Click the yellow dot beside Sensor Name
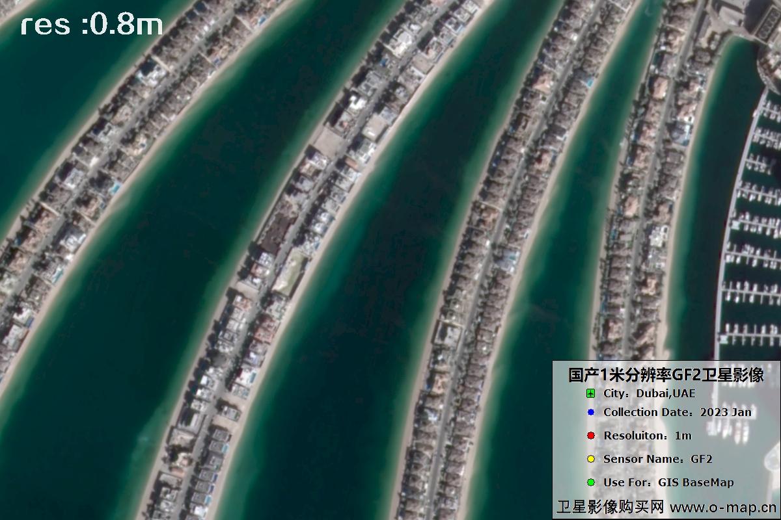Screen dimensions: 781x520 (590, 459)
